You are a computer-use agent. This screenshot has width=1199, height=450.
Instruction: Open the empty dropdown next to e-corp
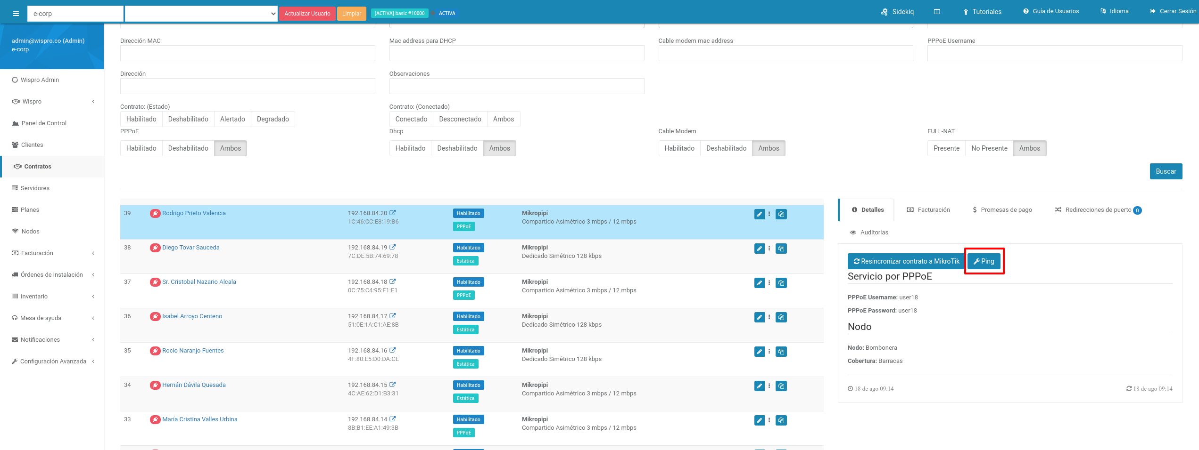tap(201, 14)
